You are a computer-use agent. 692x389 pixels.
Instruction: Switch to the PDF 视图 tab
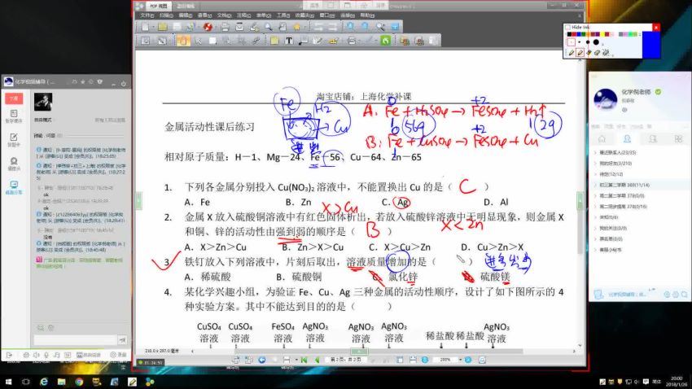coord(160,4)
